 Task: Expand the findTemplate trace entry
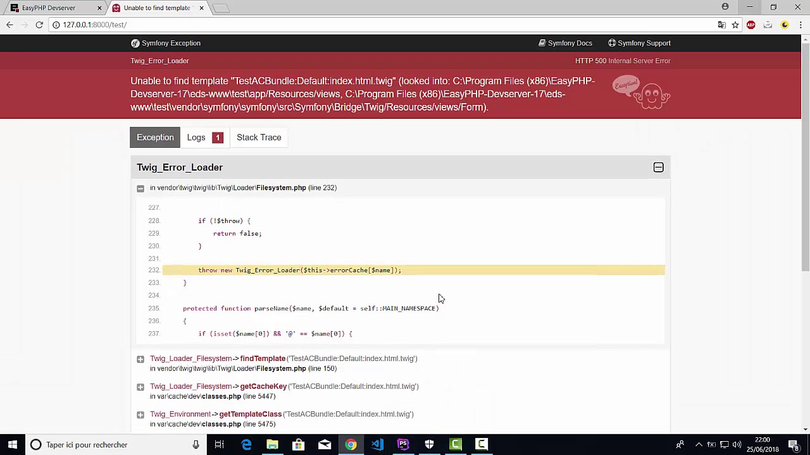[140, 359]
